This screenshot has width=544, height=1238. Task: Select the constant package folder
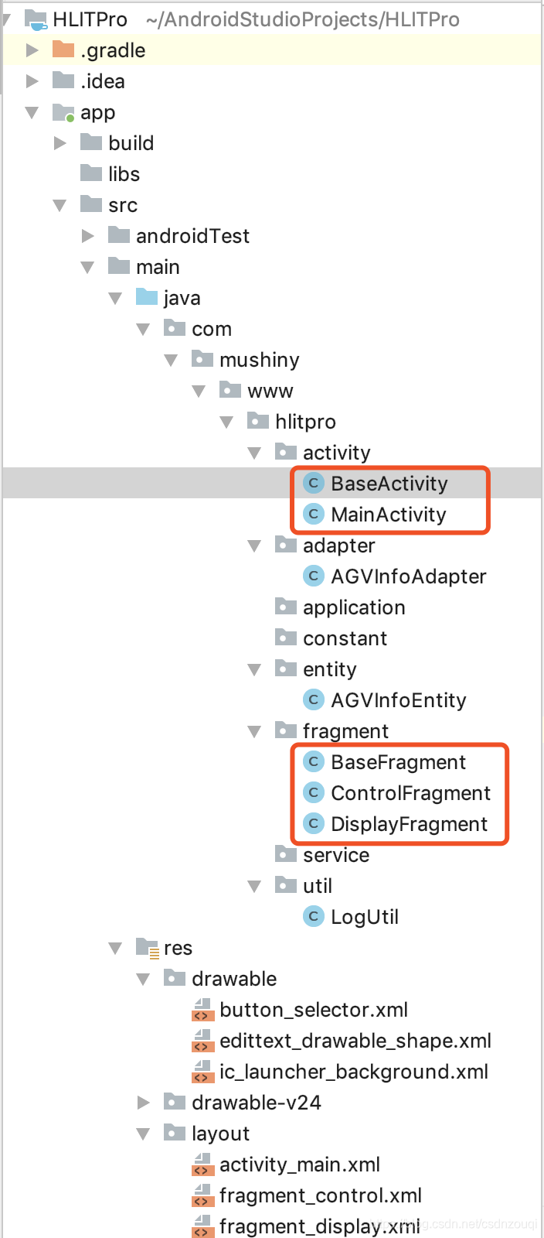(345, 638)
